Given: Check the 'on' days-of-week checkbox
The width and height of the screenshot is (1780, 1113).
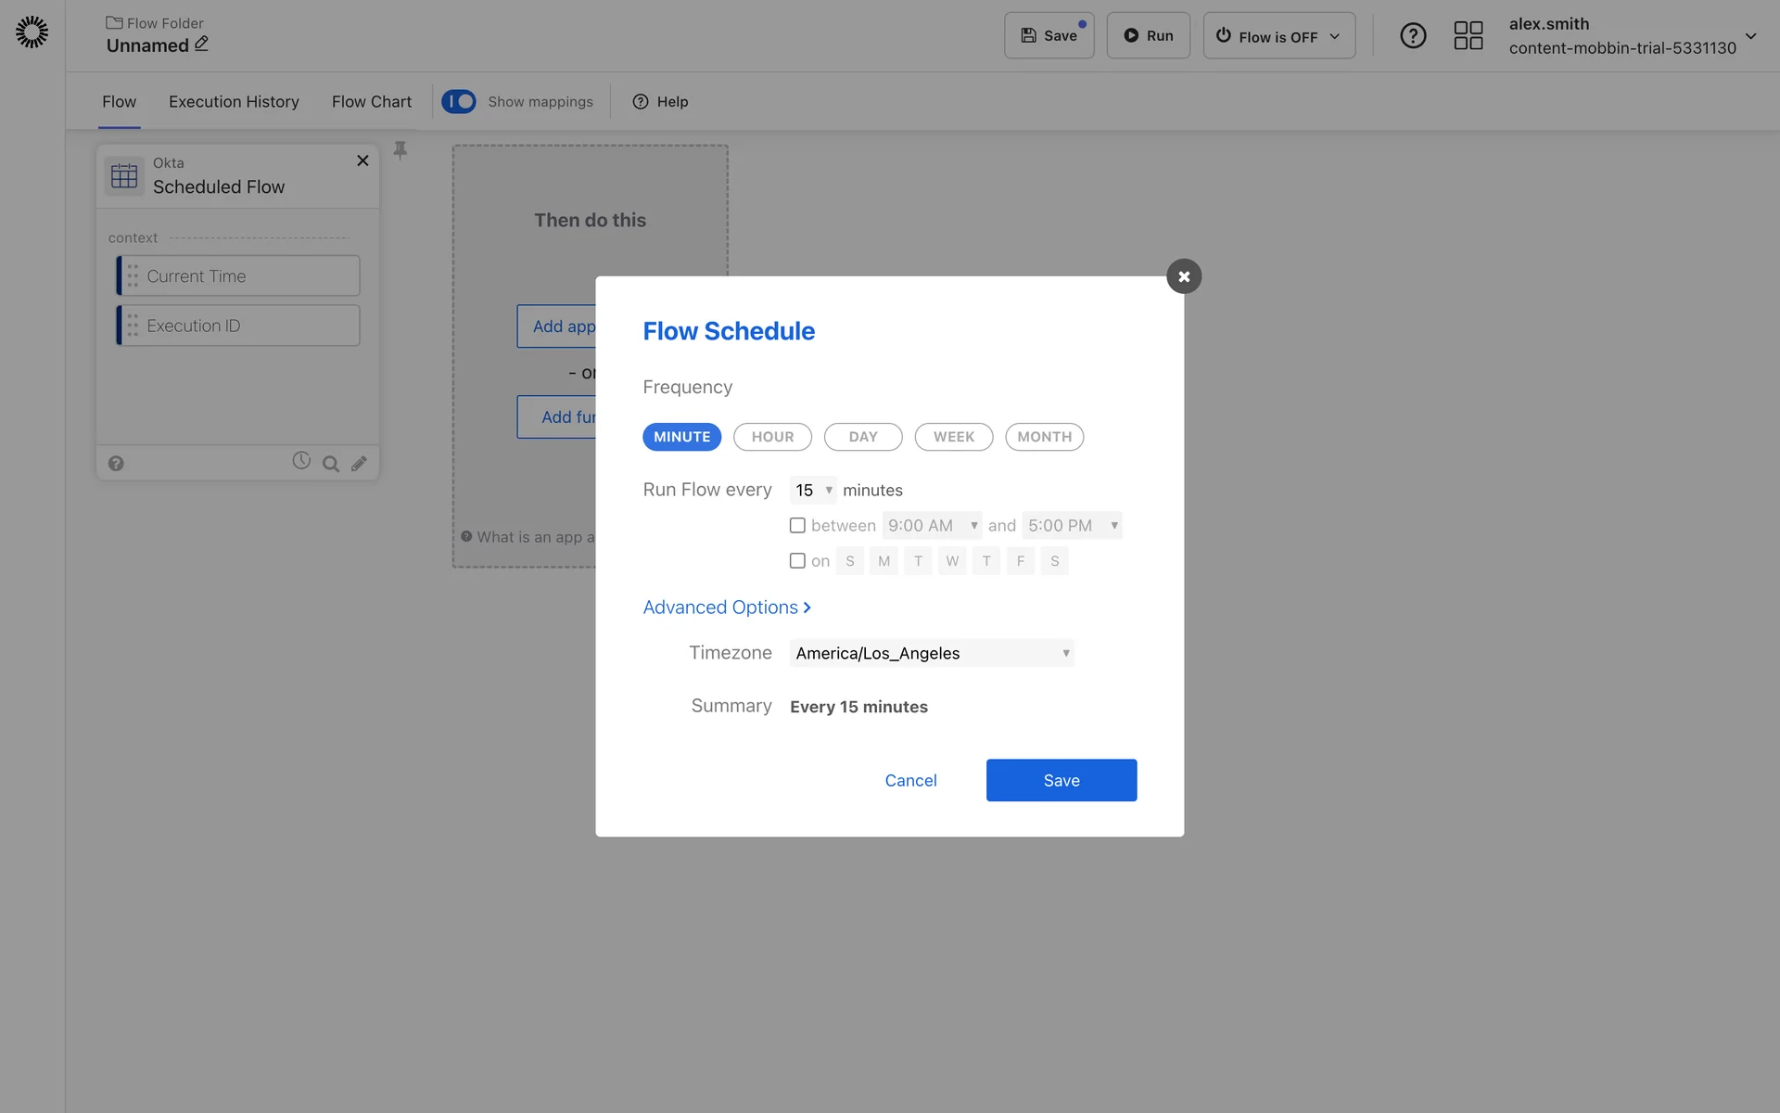Looking at the screenshot, I should tap(797, 561).
